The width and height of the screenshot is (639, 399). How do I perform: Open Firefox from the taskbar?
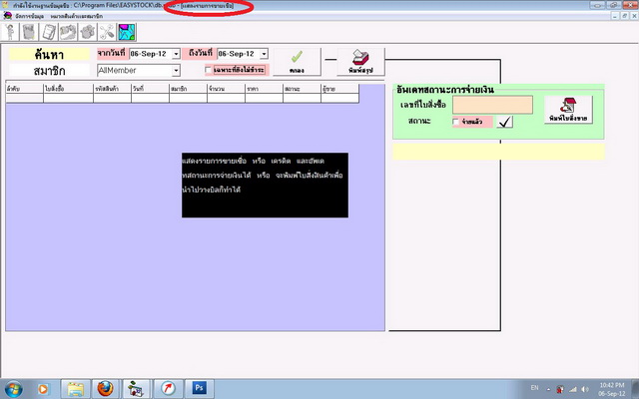click(x=105, y=387)
